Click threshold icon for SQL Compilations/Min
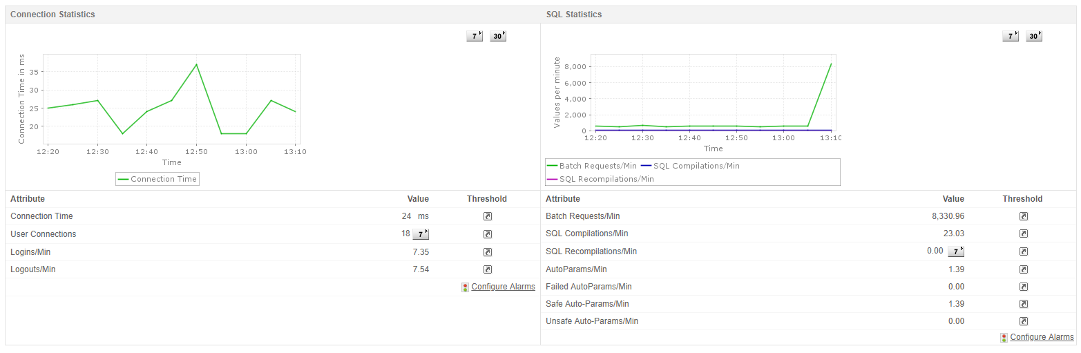This screenshot has width=1081, height=353. point(1024,233)
